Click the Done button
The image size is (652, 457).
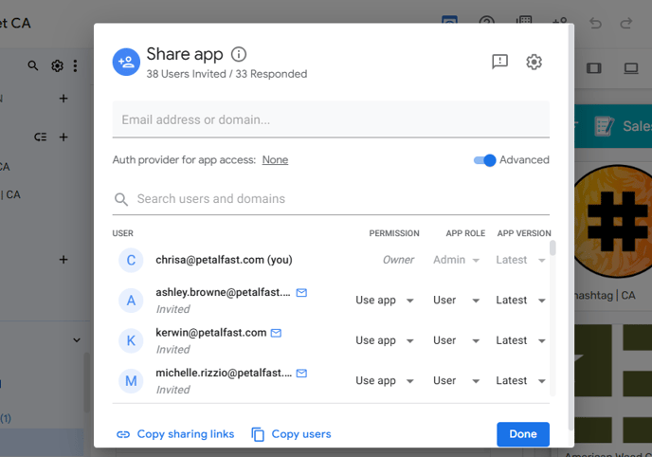click(522, 434)
